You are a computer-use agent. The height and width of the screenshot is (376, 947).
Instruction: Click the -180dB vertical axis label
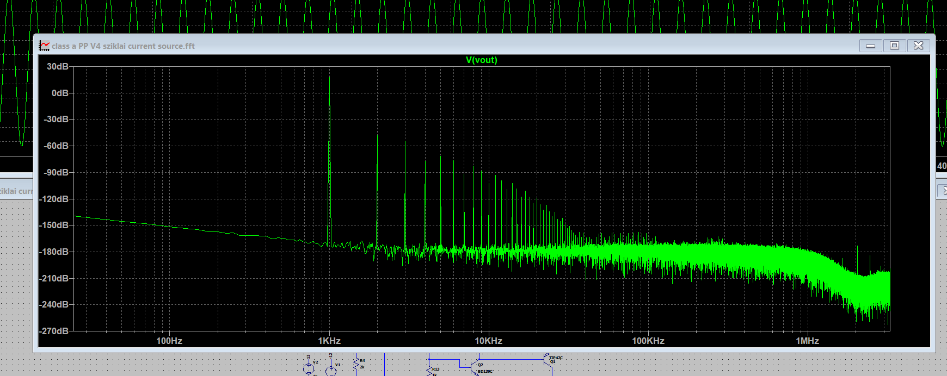54,252
